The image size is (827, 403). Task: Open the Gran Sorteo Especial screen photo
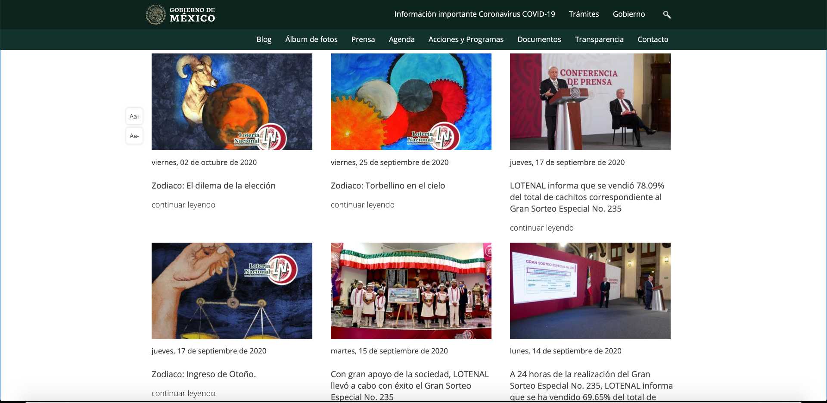coord(590,291)
